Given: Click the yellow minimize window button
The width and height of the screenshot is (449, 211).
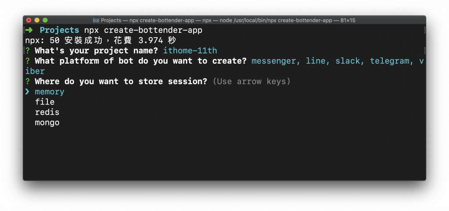Looking at the screenshot, I should pos(37,20).
